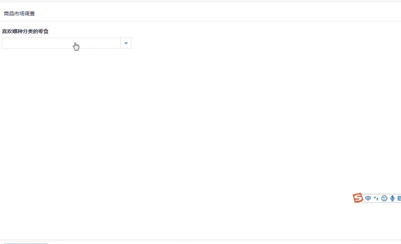The image size is (401, 244).
Task: Click the blue triangle of the snack combo box
Action: [x=126, y=43]
